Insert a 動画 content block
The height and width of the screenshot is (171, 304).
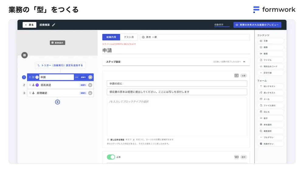271,54
